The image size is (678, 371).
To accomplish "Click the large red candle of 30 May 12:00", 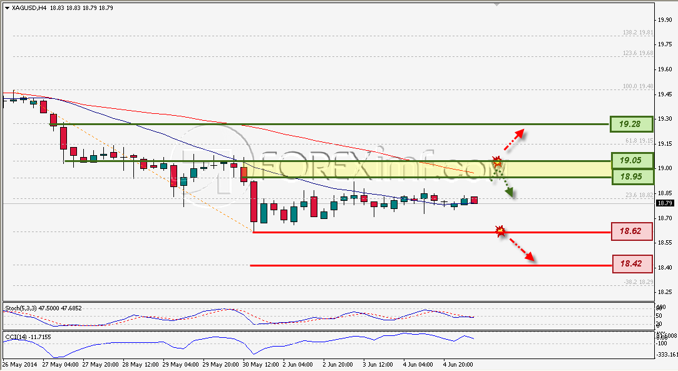I will (254, 201).
